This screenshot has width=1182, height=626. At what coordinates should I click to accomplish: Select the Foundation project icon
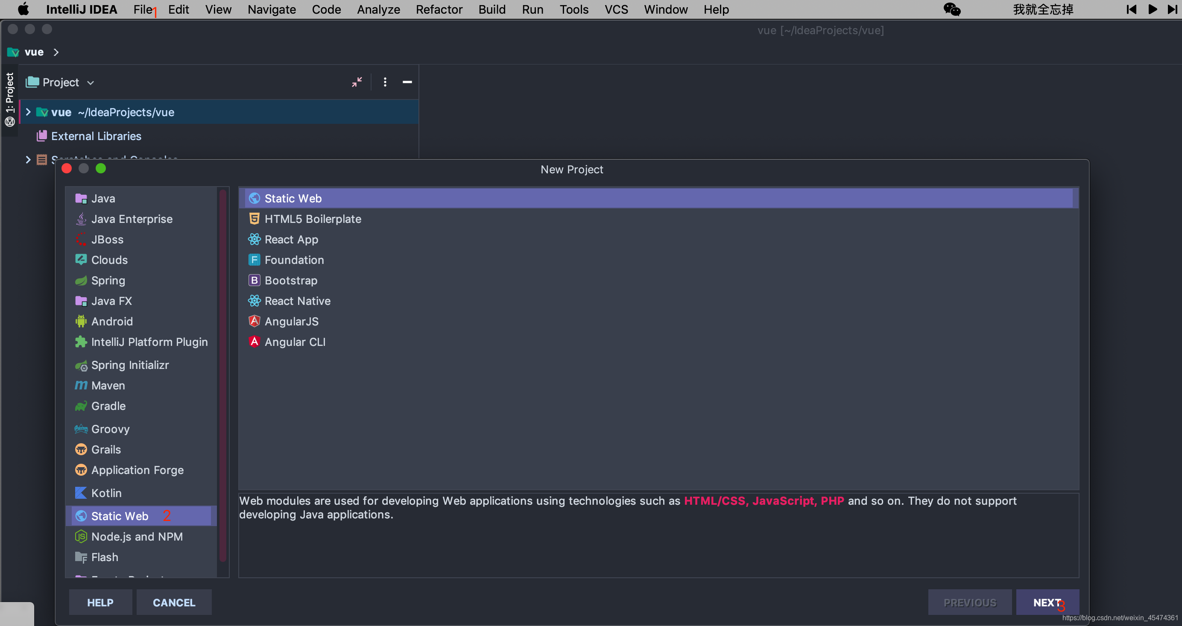253,260
